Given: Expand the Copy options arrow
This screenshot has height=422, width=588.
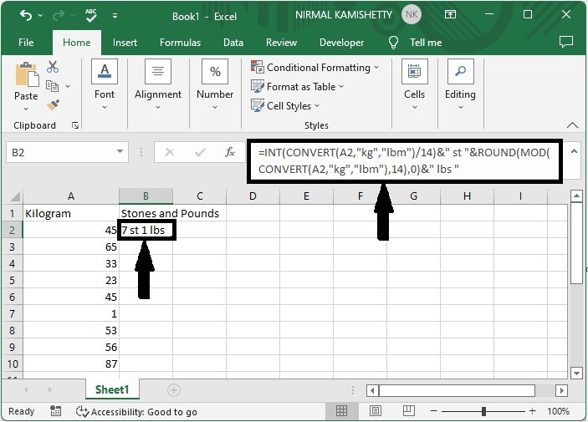Looking at the screenshot, I should click(x=68, y=86).
